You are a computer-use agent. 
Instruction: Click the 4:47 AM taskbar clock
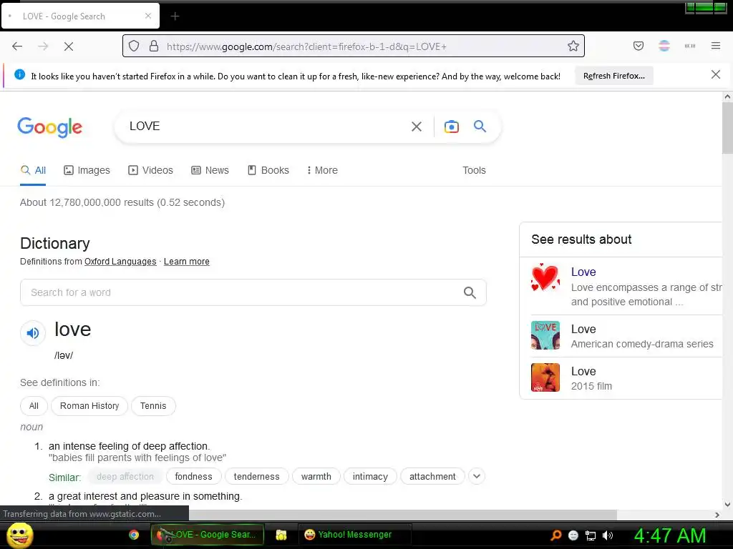pos(669,536)
